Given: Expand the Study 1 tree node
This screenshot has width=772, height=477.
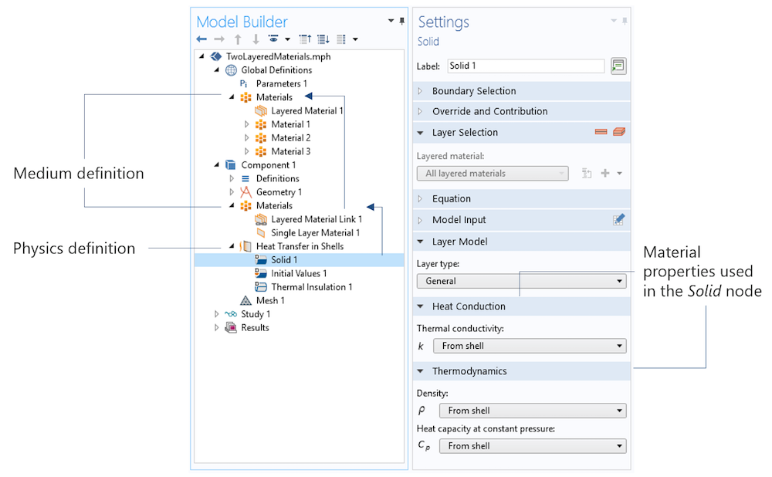Looking at the screenshot, I should click(x=217, y=313).
